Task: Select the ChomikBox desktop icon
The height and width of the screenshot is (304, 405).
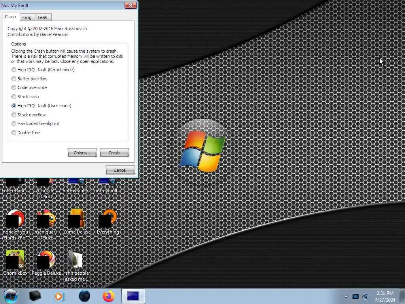Action: [x=15, y=263]
